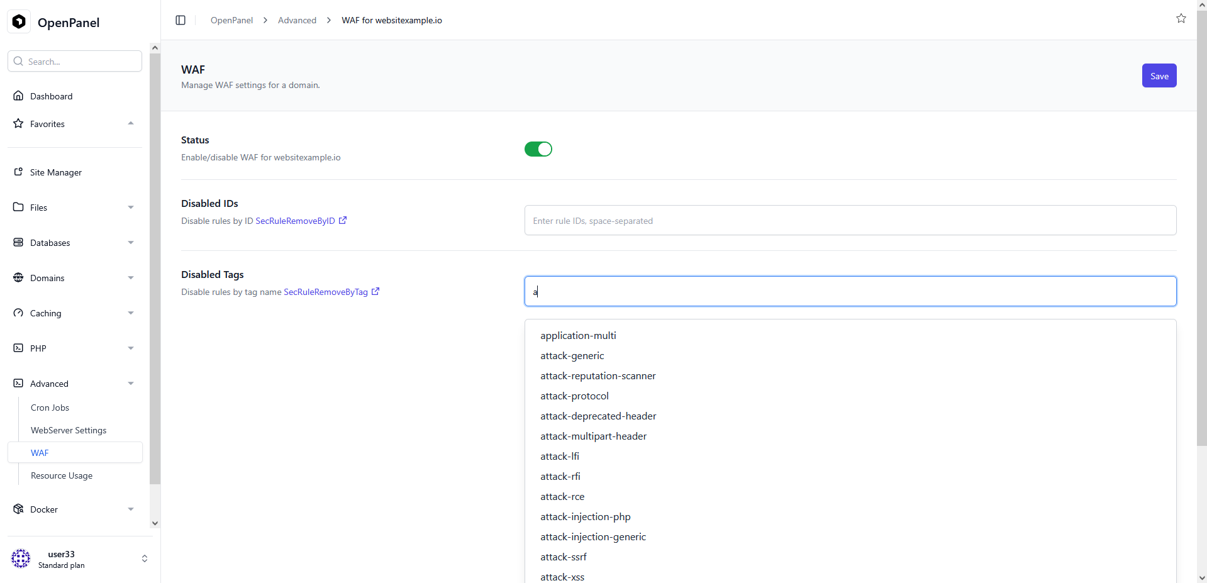
Task: Expand the Files menu section
Action: 130,208
